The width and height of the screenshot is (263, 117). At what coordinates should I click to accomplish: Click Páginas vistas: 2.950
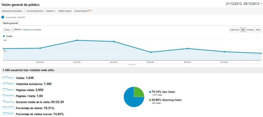(30, 90)
